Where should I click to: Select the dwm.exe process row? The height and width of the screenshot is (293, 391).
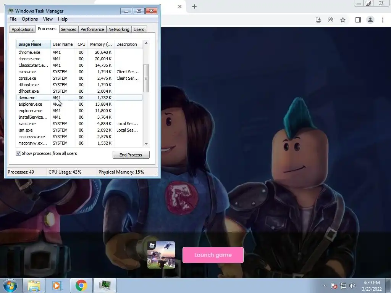point(79,98)
